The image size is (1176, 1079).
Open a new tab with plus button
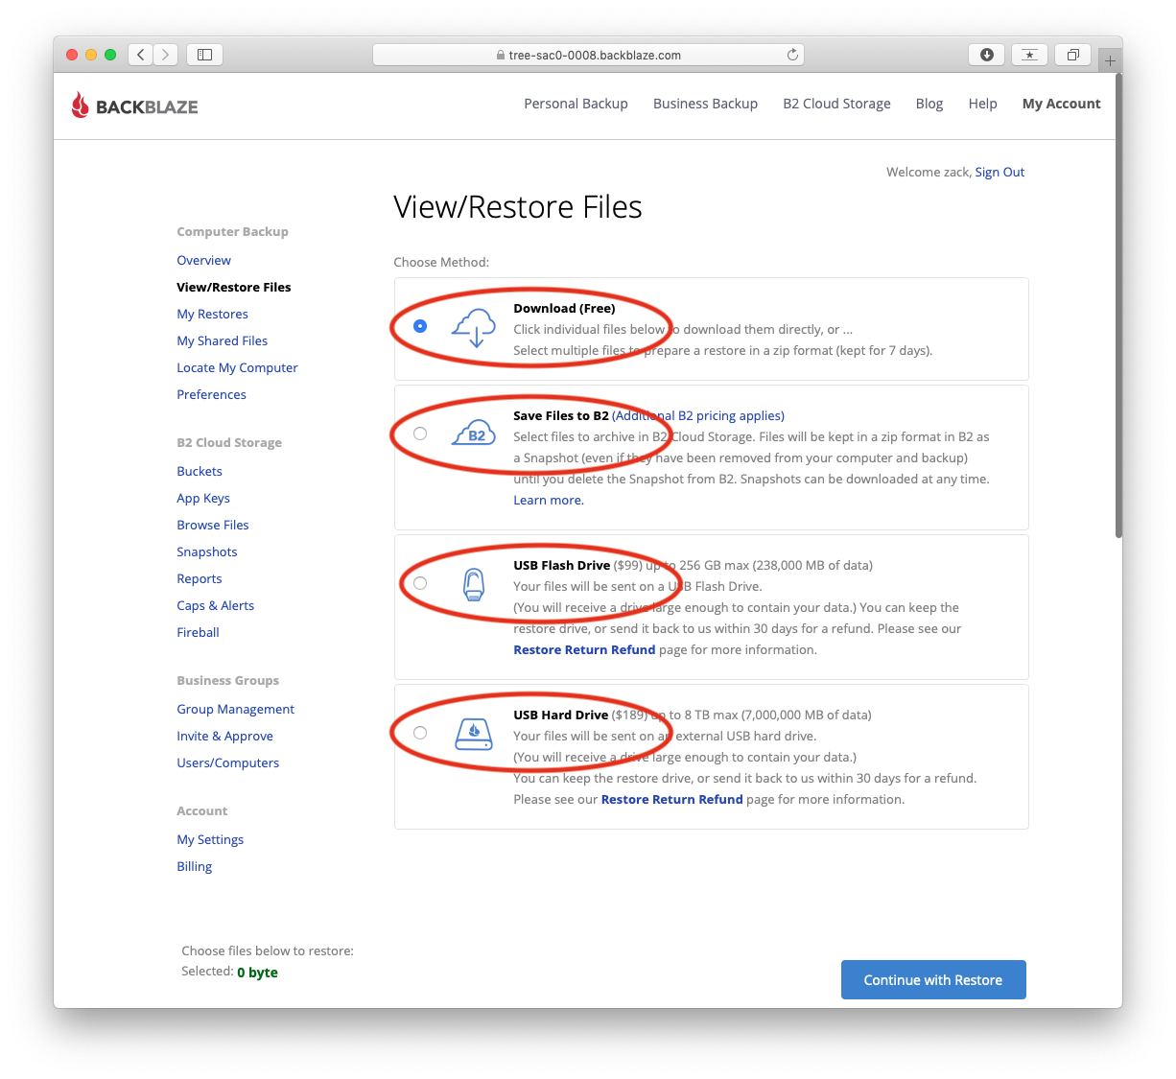(1110, 60)
